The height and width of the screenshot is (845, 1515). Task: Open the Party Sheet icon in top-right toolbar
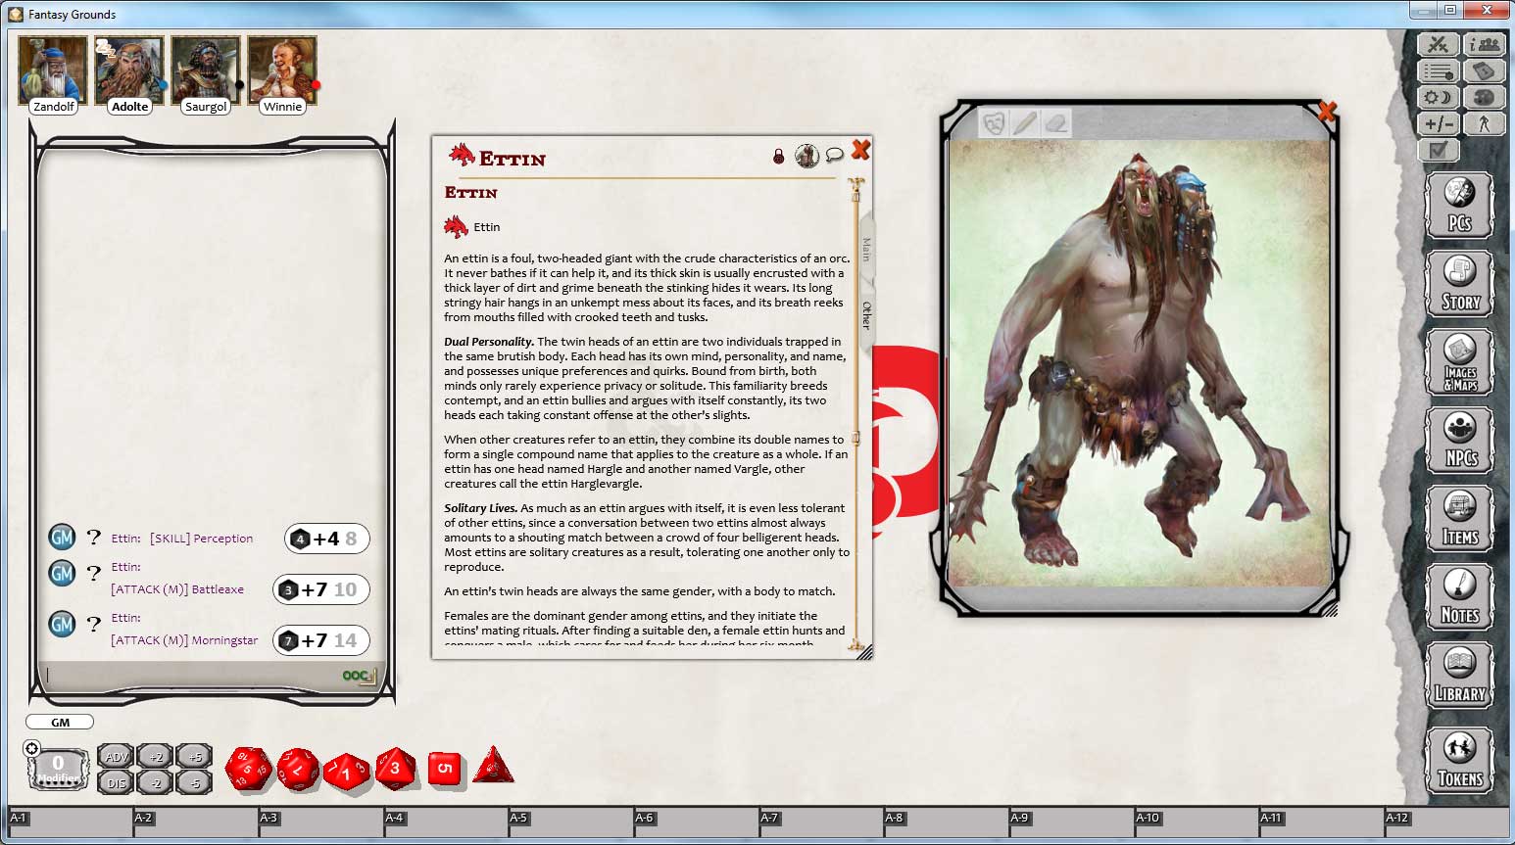point(1484,43)
